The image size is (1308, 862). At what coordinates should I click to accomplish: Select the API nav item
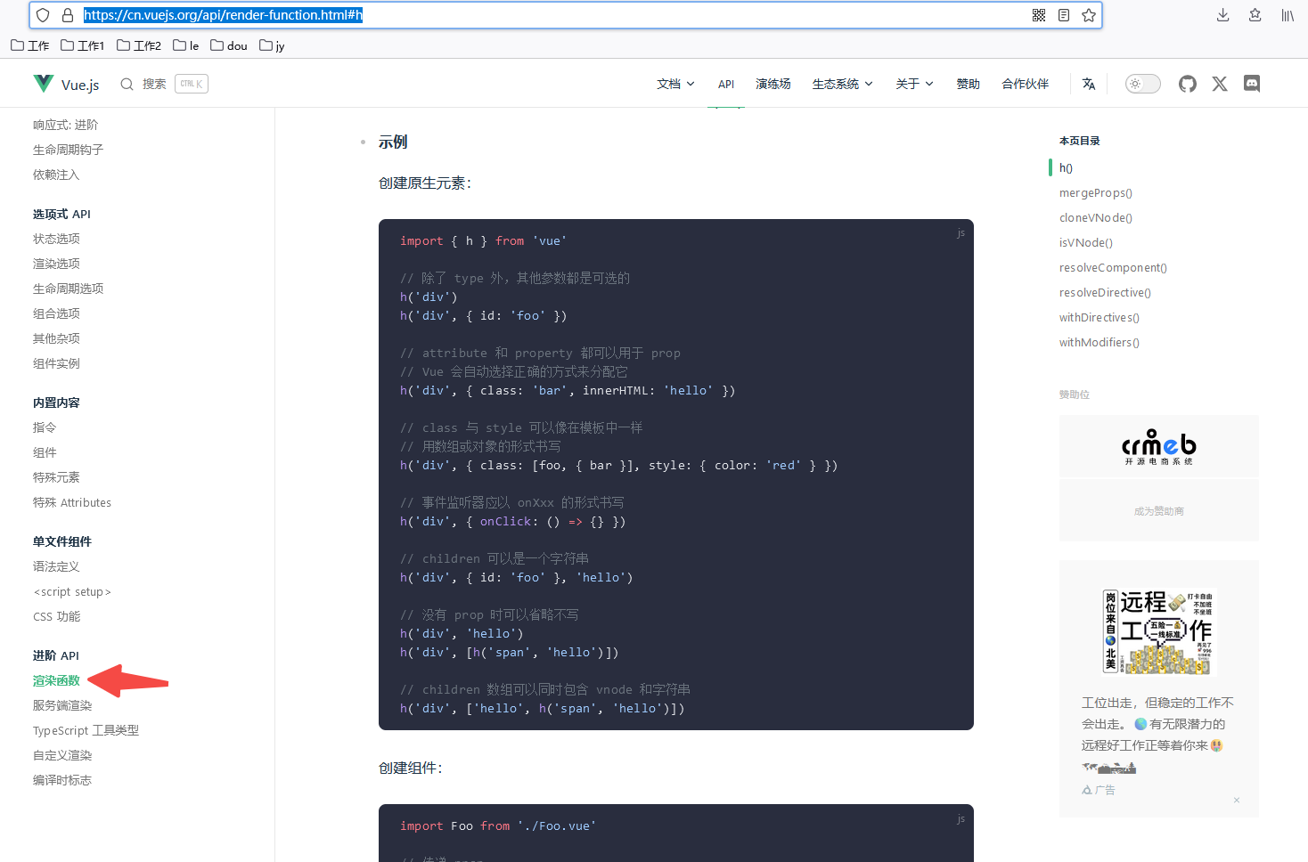(726, 83)
